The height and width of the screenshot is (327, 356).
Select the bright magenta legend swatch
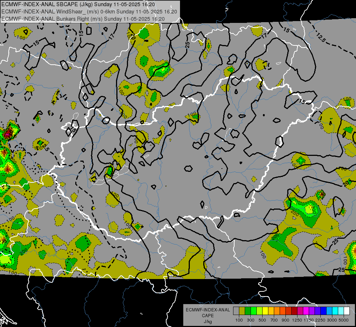pyautogui.click(x=306, y=311)
